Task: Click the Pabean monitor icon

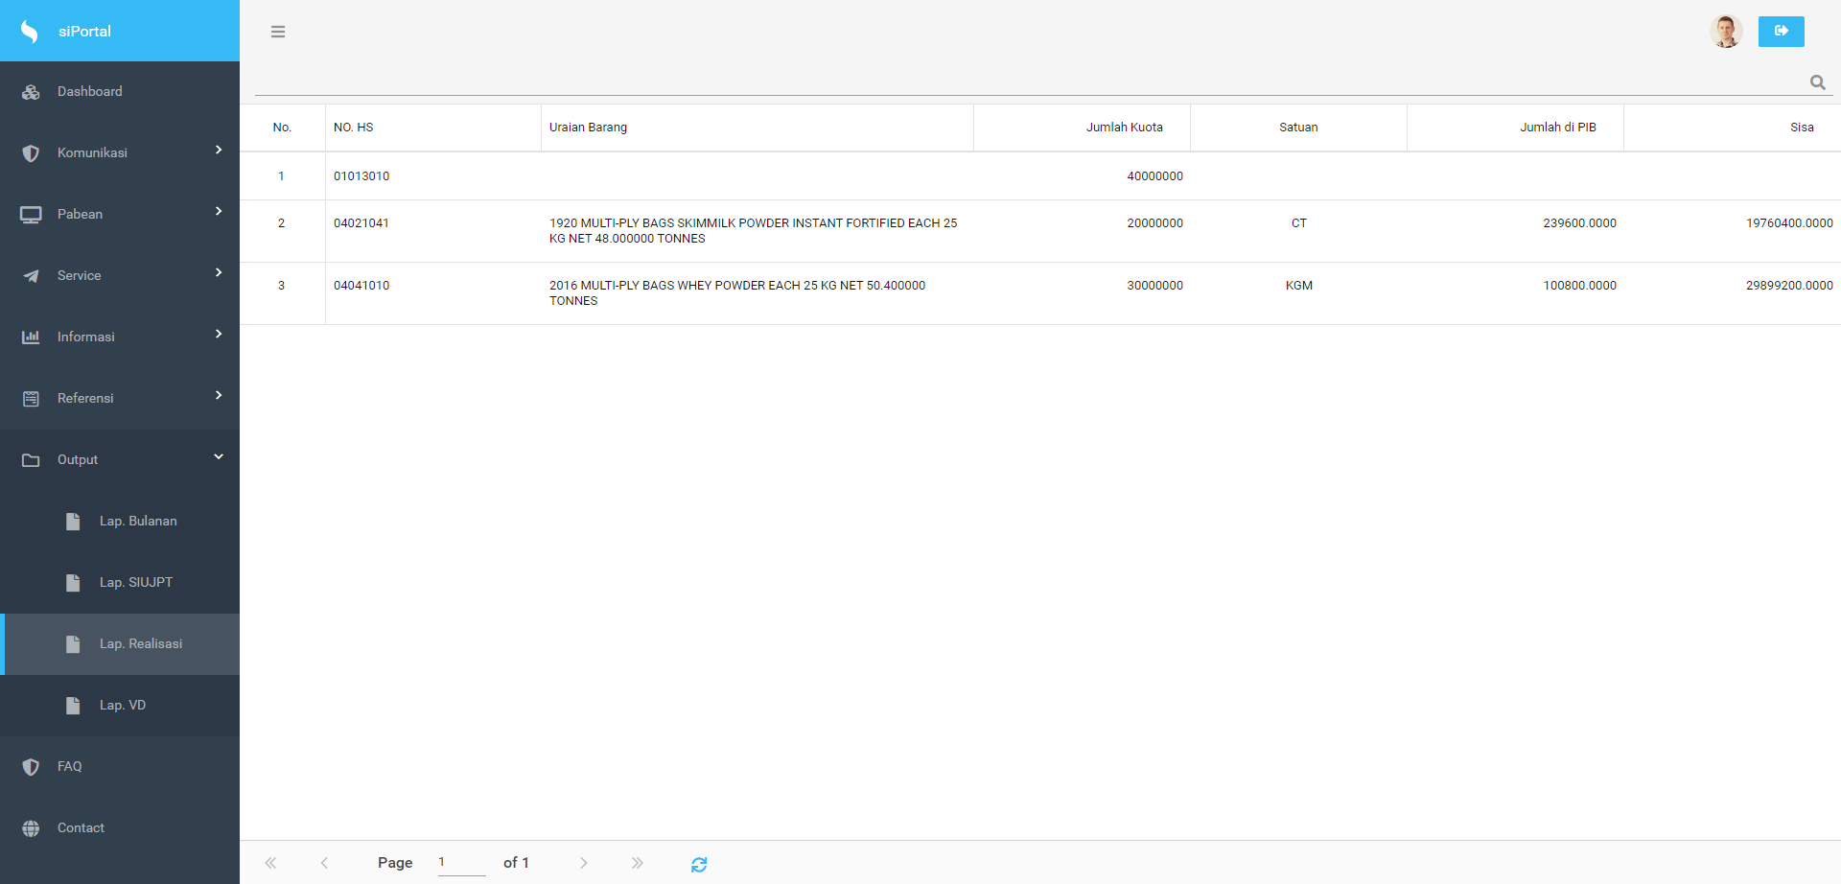Action: (x=31, y=215)
